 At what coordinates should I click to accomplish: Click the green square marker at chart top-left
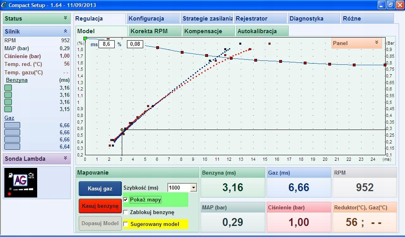tap(85, 38)
